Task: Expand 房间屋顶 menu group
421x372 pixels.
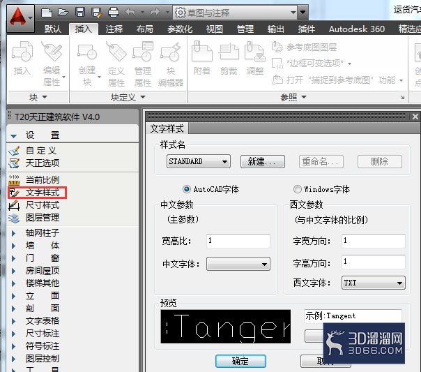Action: point(14,271)
